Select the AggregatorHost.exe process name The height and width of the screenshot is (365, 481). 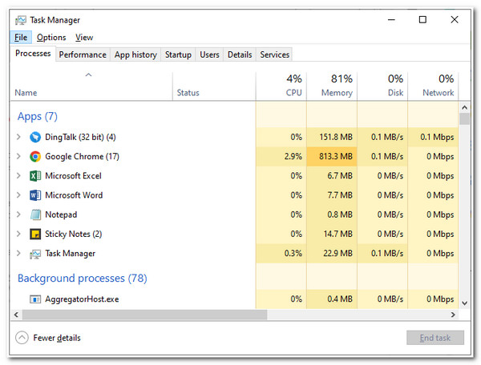tap(82, 299)
